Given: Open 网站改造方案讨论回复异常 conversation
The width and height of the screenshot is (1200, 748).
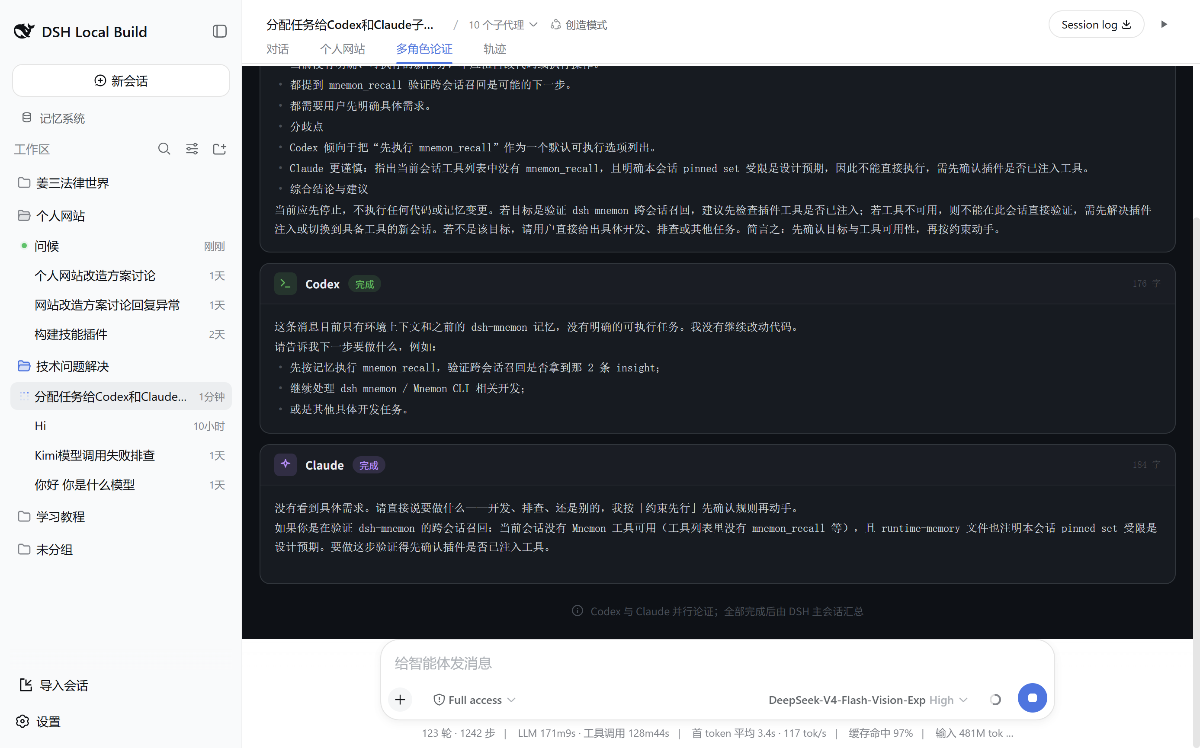Looking at the screenshot, I should tap(121, 305).
